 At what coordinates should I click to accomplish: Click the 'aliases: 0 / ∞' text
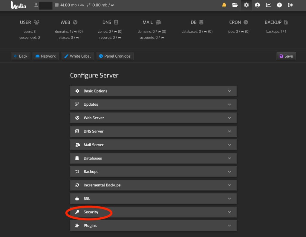(69, 37)
